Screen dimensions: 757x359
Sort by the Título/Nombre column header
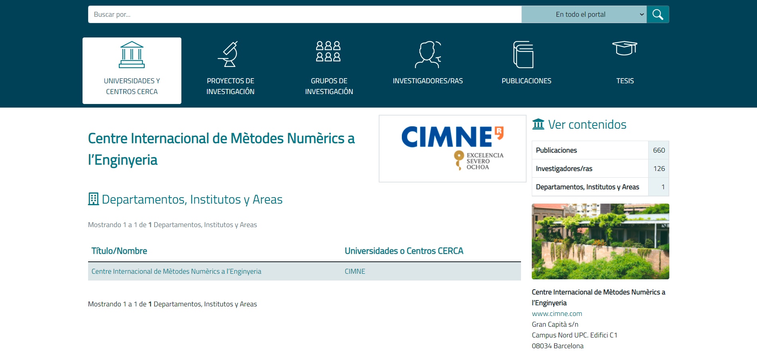point(119,251)
